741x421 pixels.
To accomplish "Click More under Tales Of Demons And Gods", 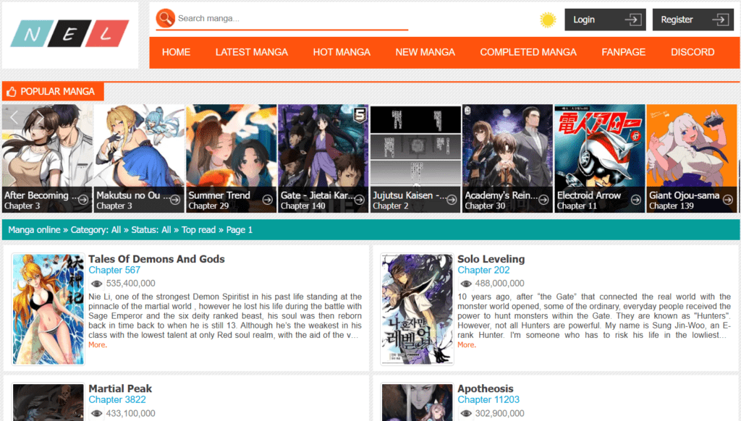I will (x=98, y=345).
